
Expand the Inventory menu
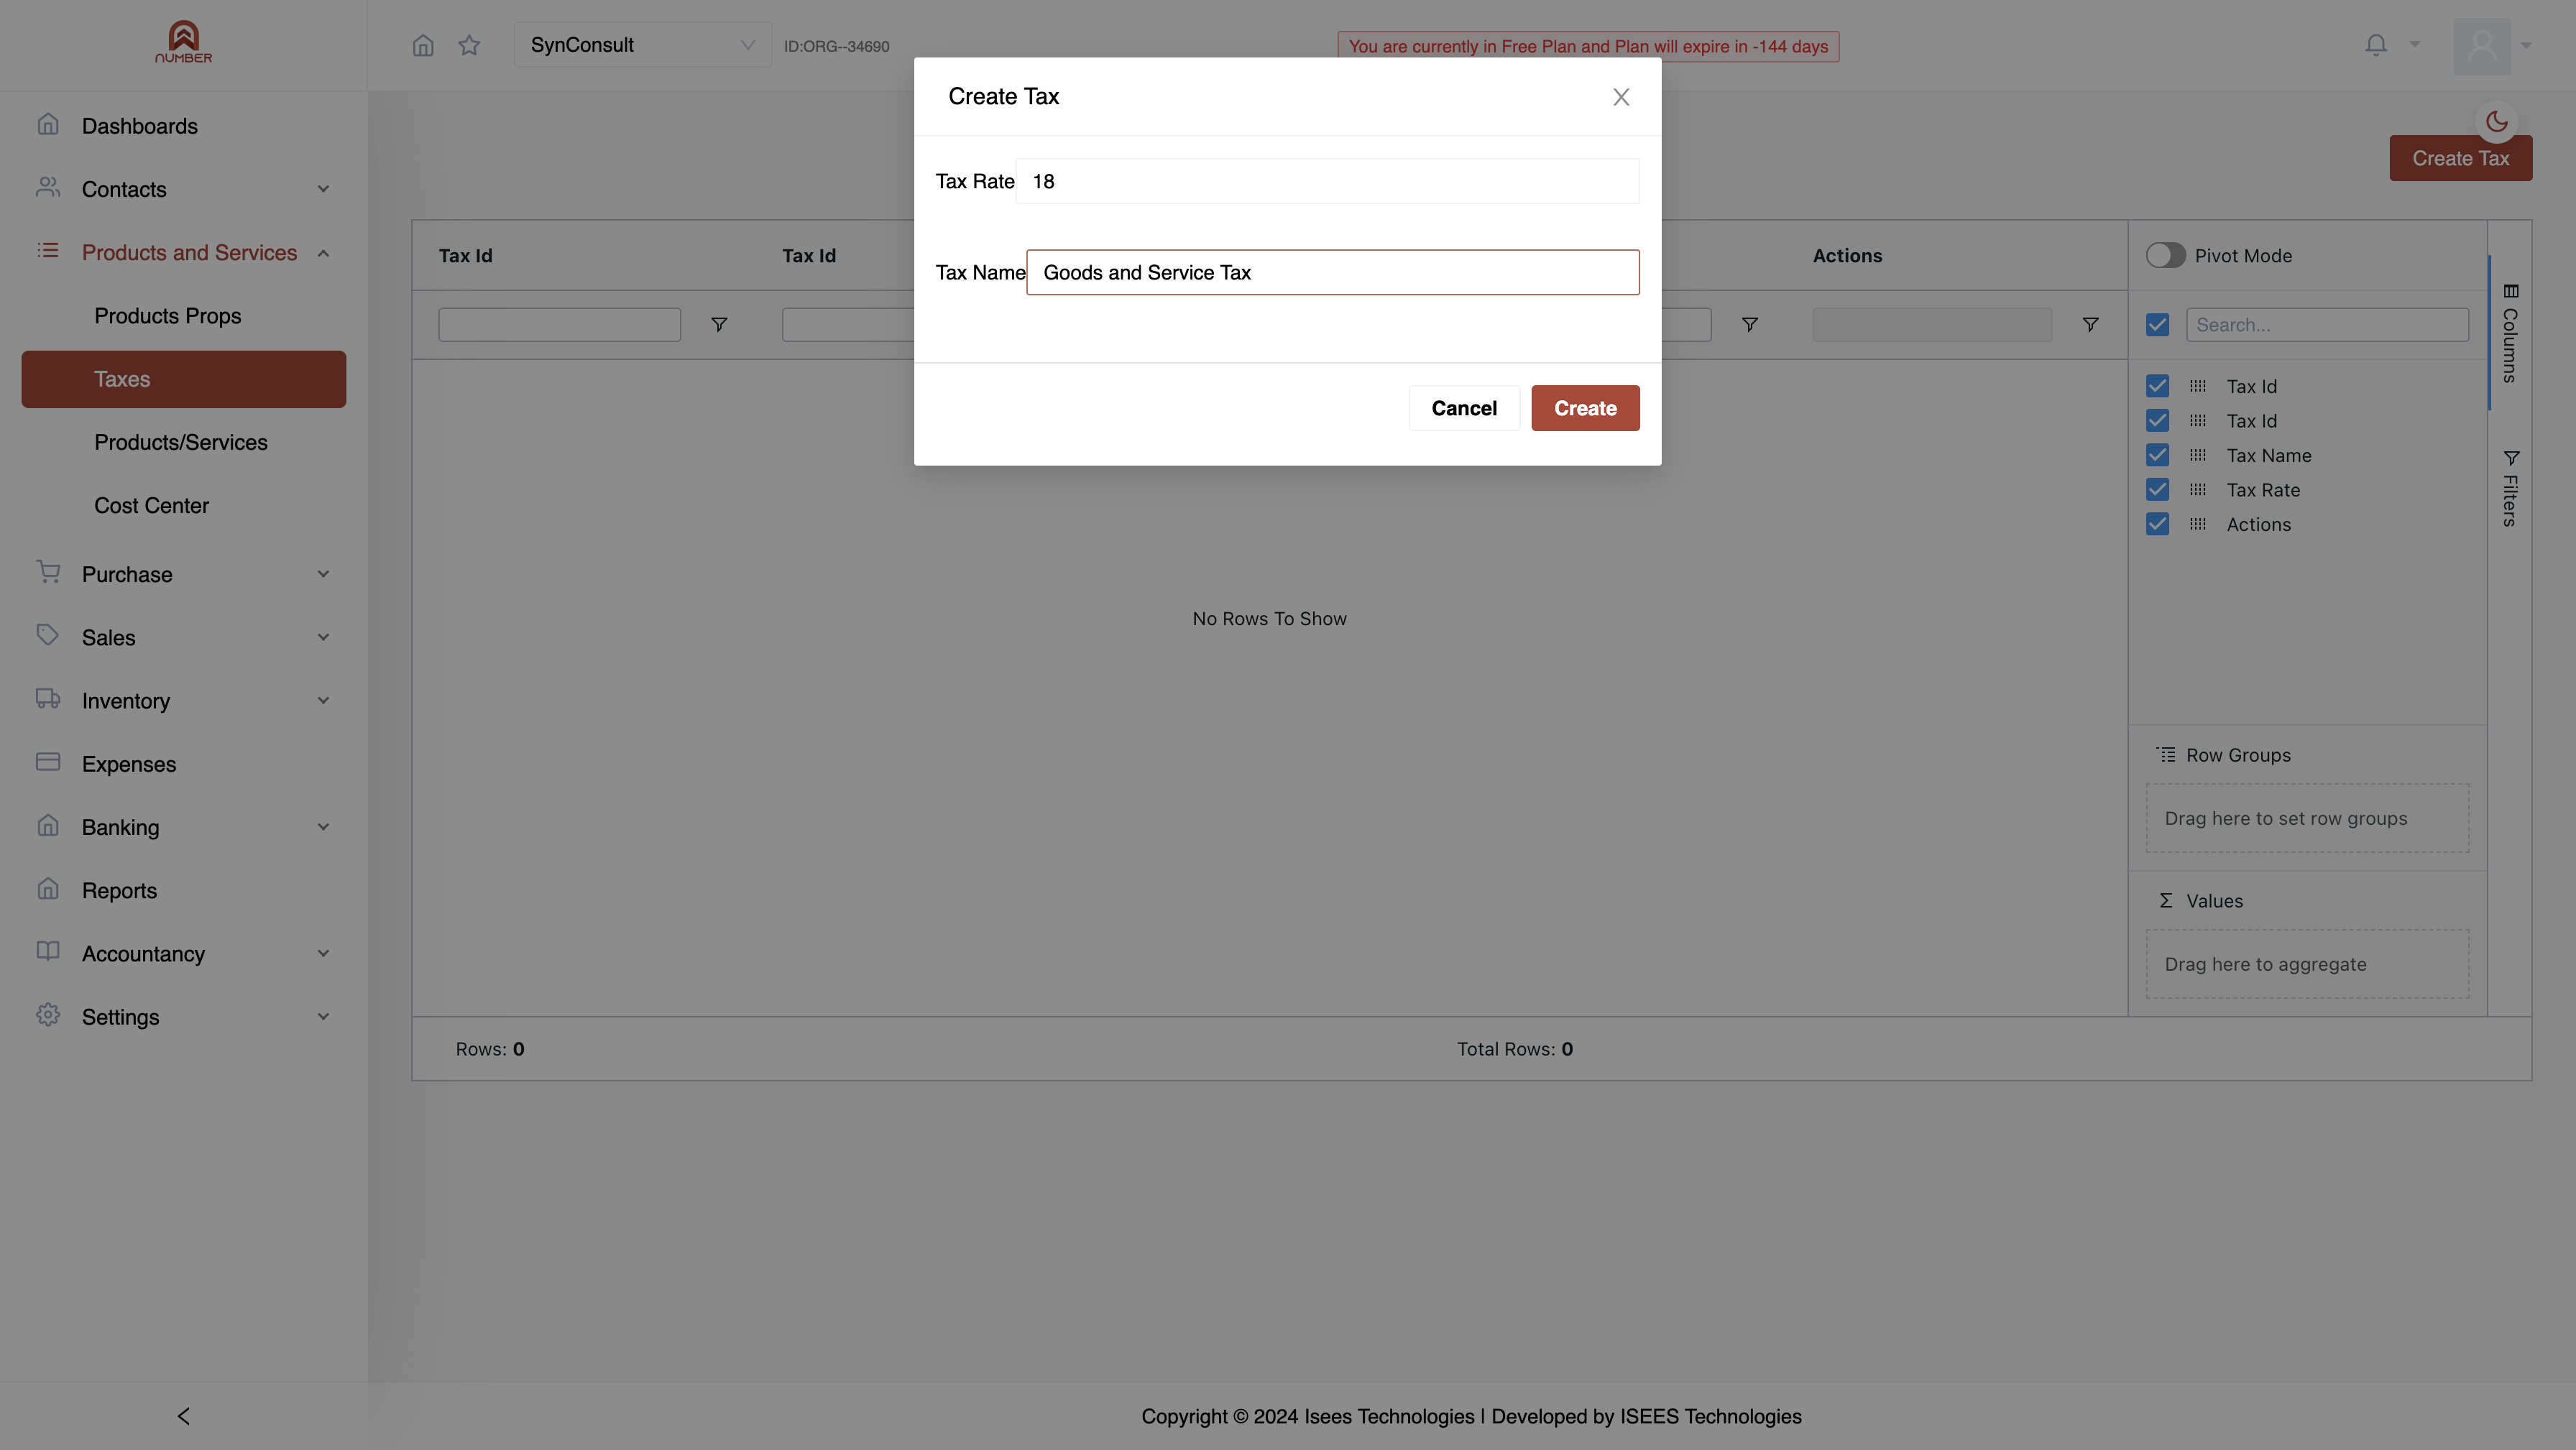click(184, 700)
